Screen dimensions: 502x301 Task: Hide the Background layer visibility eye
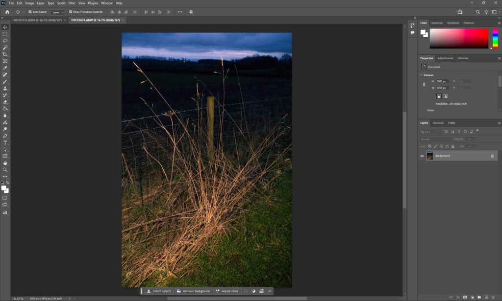click(x=422, y=156)
